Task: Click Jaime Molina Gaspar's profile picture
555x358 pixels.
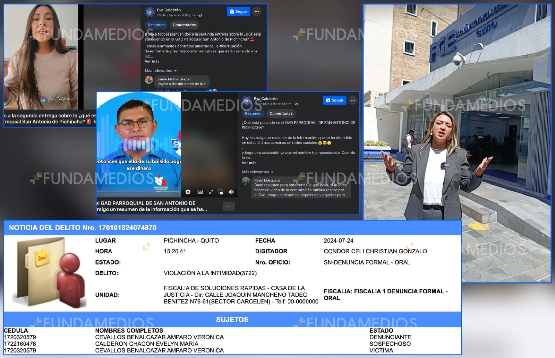Action: pyautogui.click(x=149, y=80)
